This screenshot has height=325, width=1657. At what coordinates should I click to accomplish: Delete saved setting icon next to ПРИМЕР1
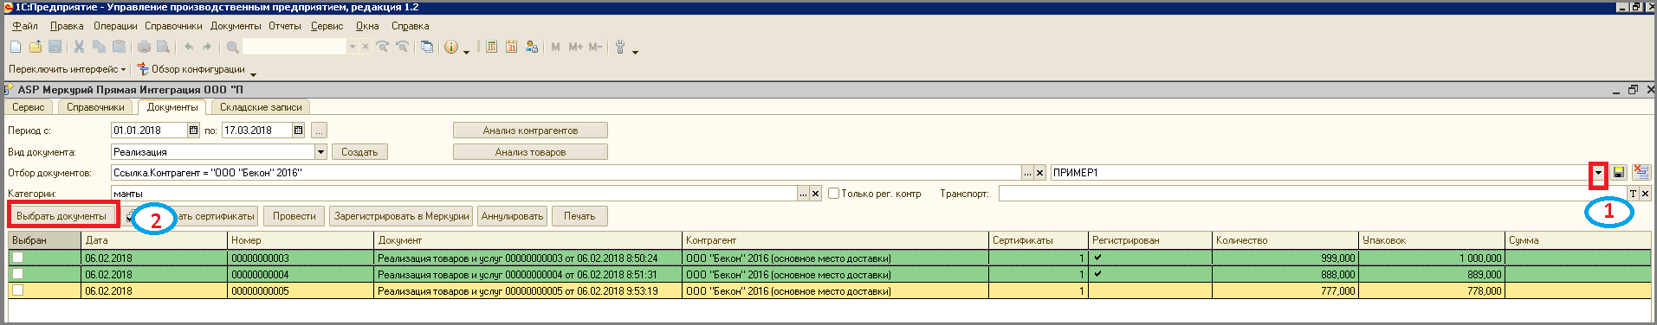(x=1641, y=172)
